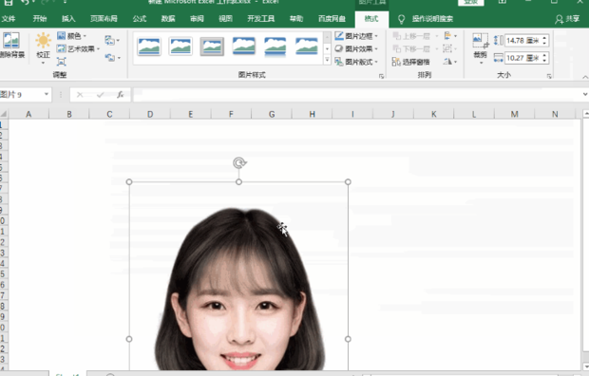Apply the second picture style thumbnail
Image resolution: width=589 pixels, height=376 pixels.
(180, 47)
